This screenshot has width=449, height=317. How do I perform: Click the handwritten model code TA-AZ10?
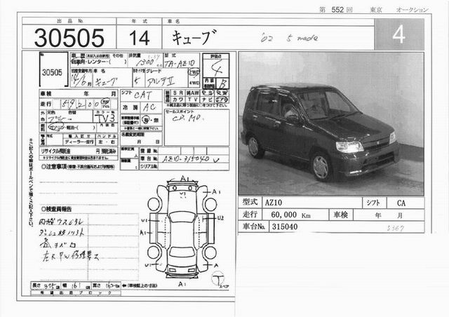(x=180, y=64)
